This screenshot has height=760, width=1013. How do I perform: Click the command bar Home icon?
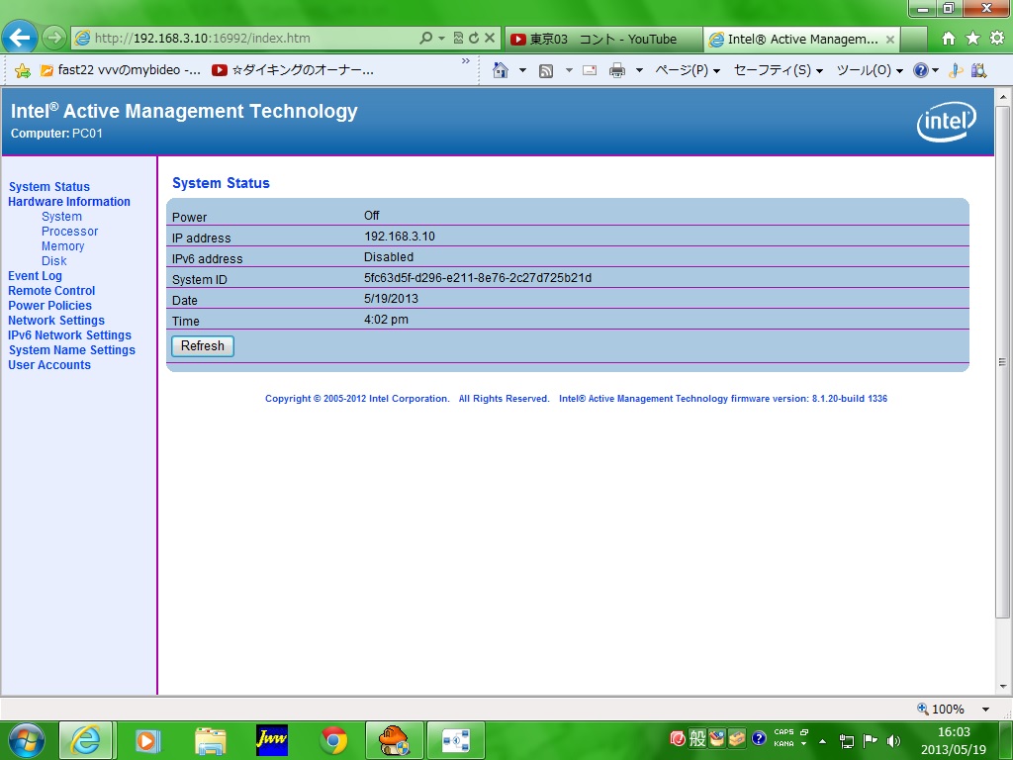pyautogui.click(x=500, y=70)
